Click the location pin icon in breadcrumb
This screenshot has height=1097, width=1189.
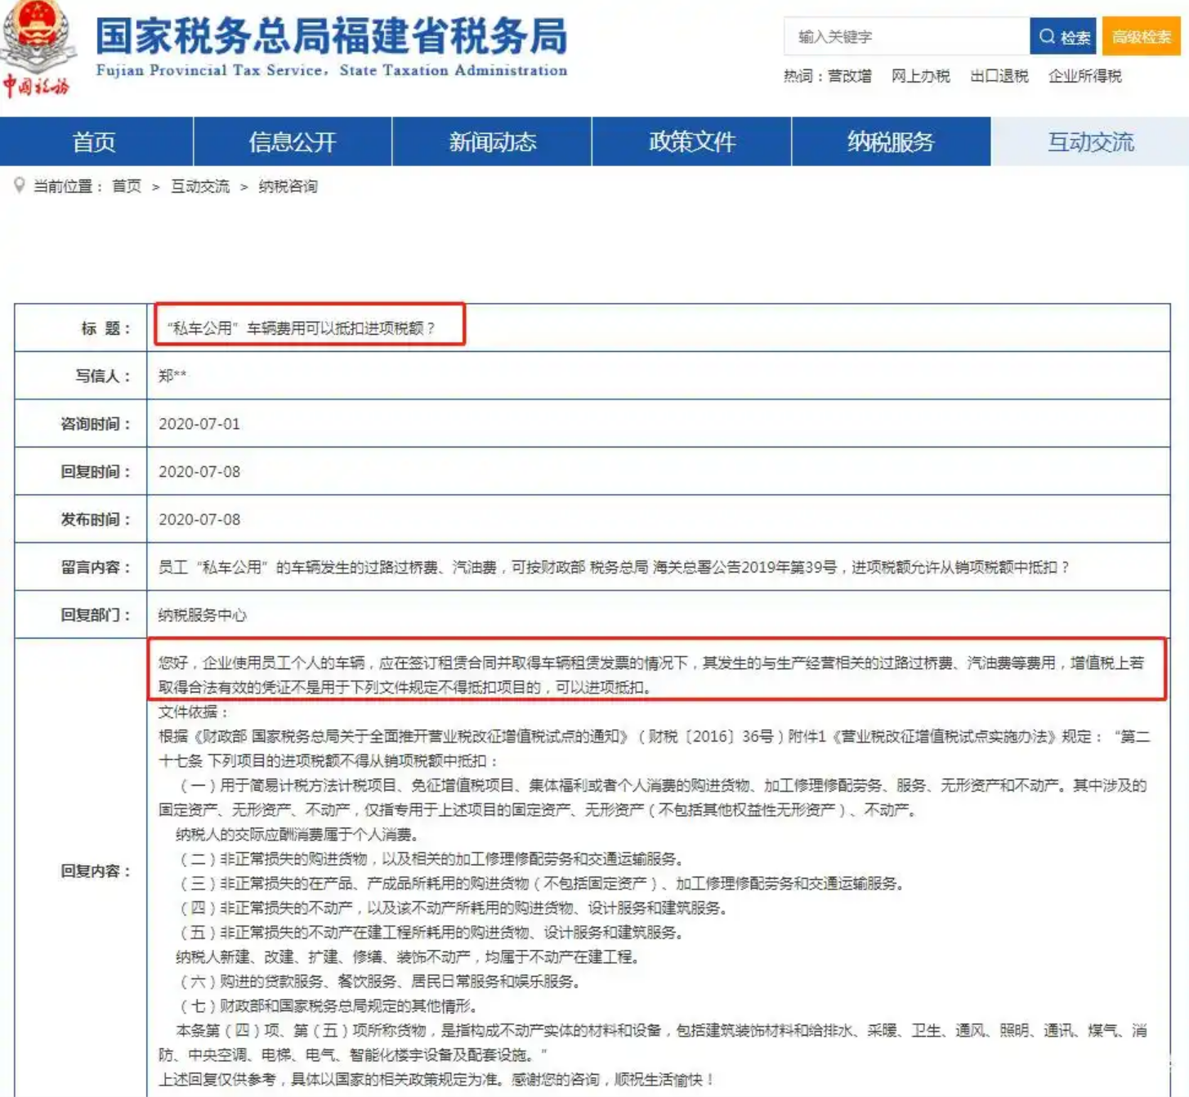[19, 185]
